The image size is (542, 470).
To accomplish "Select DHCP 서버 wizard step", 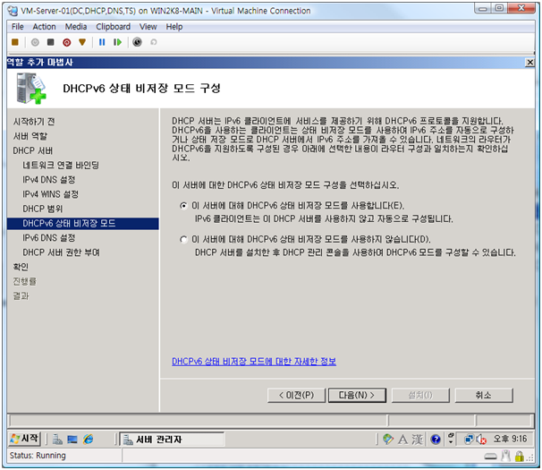I will tap(33, 150).
